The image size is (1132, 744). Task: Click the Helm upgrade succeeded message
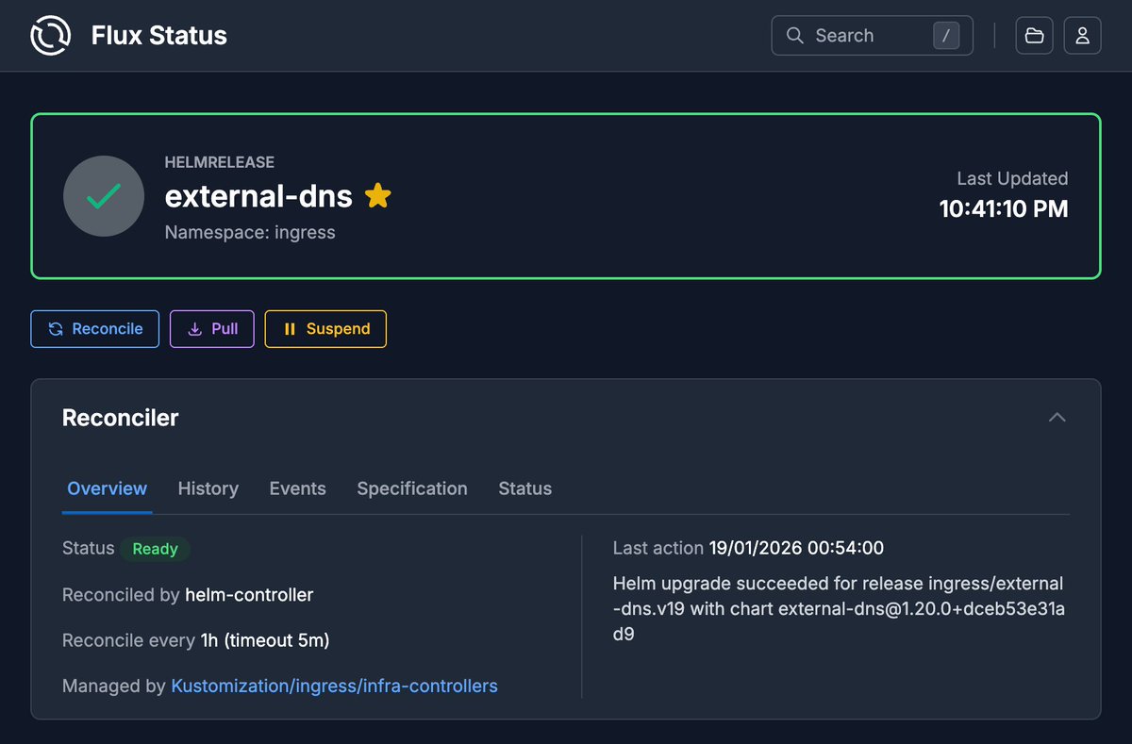(839, 608)
